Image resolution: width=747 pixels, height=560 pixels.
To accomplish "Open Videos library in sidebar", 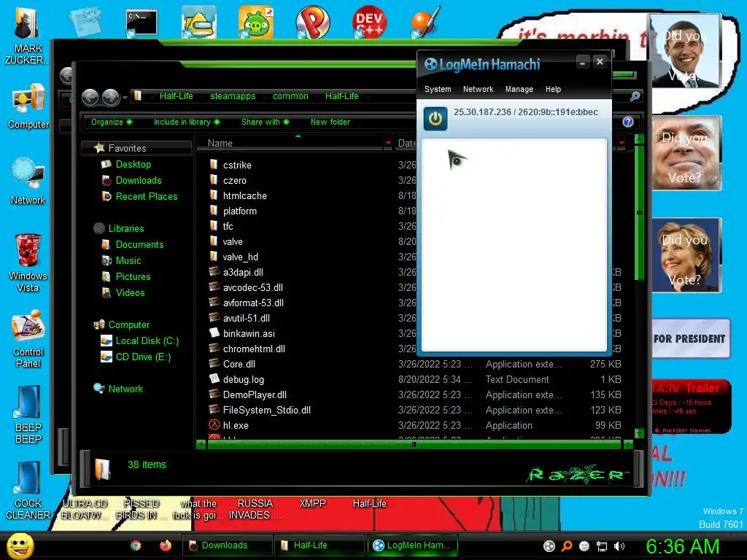I will 130,293.
